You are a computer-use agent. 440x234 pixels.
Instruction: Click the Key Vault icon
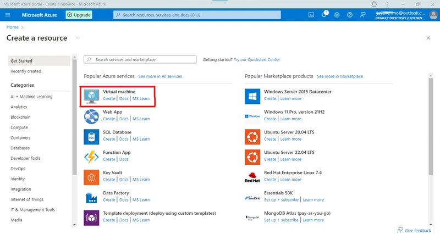click(91, 177)
